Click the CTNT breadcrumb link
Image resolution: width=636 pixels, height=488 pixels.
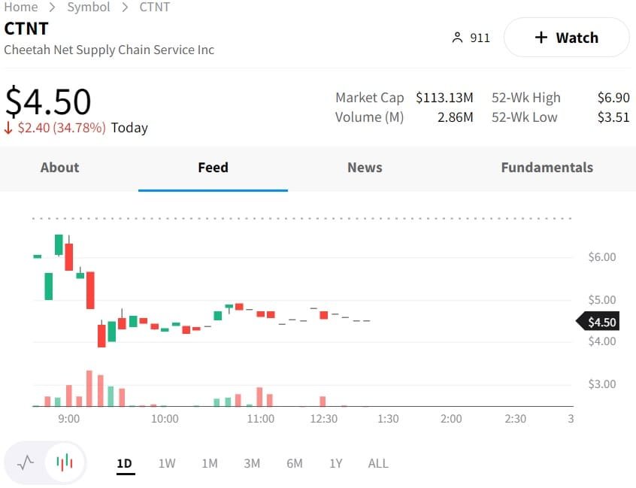(x=154, y=7)
